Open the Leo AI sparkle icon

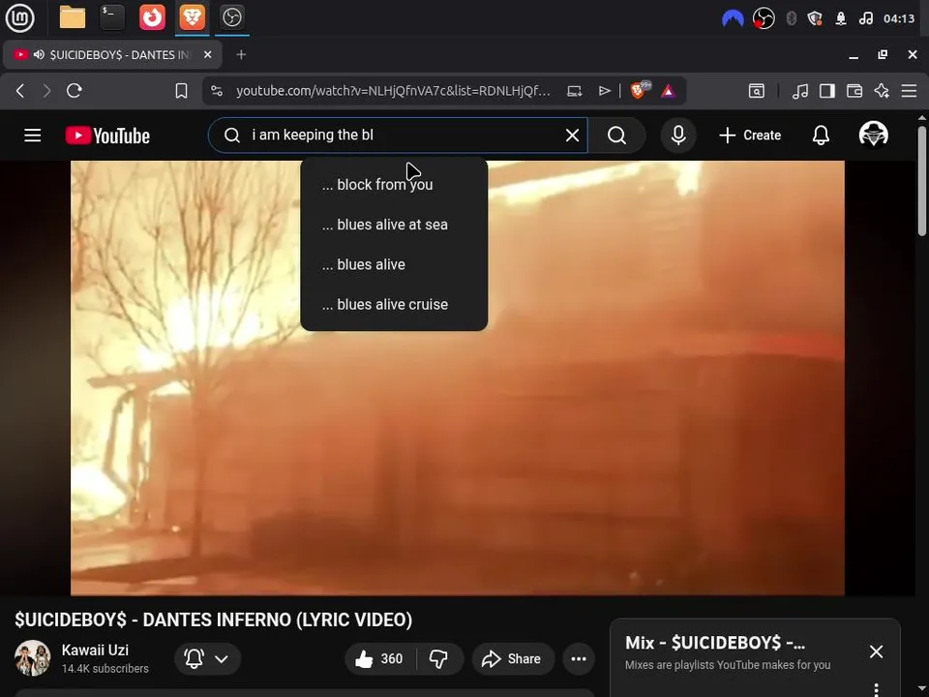click(882, 91)
